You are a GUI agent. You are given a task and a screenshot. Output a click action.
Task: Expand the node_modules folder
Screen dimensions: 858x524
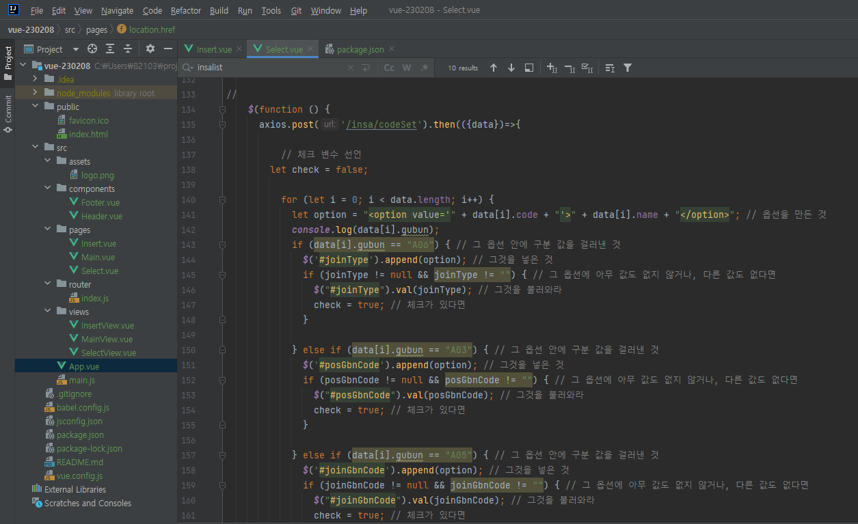coord(34,93)
